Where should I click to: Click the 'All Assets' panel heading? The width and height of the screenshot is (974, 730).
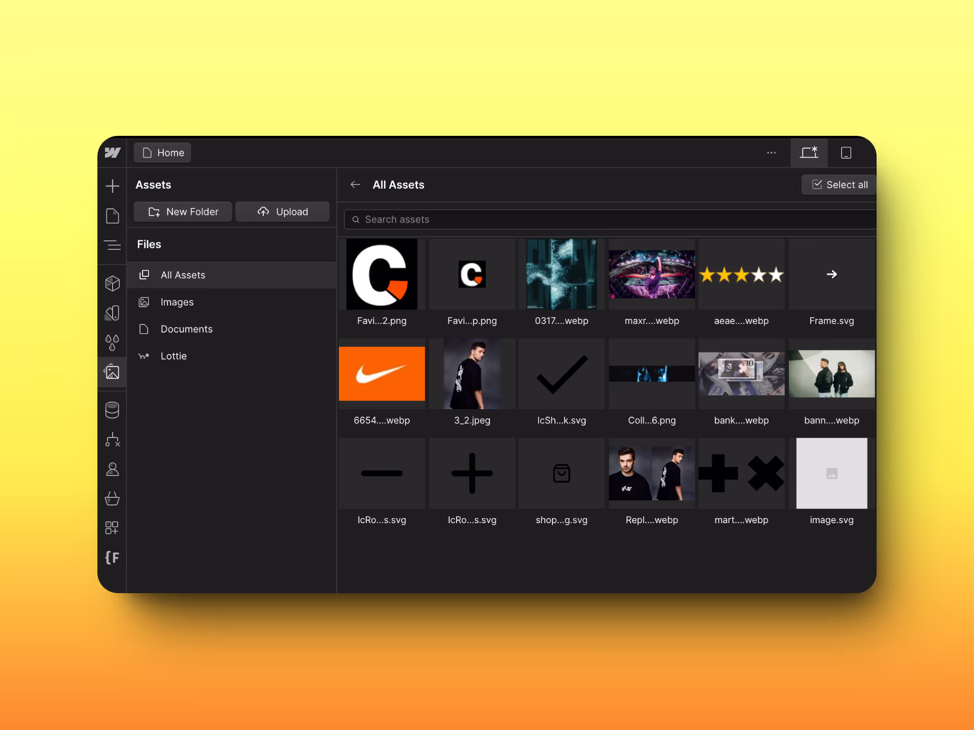coord(398,185)
